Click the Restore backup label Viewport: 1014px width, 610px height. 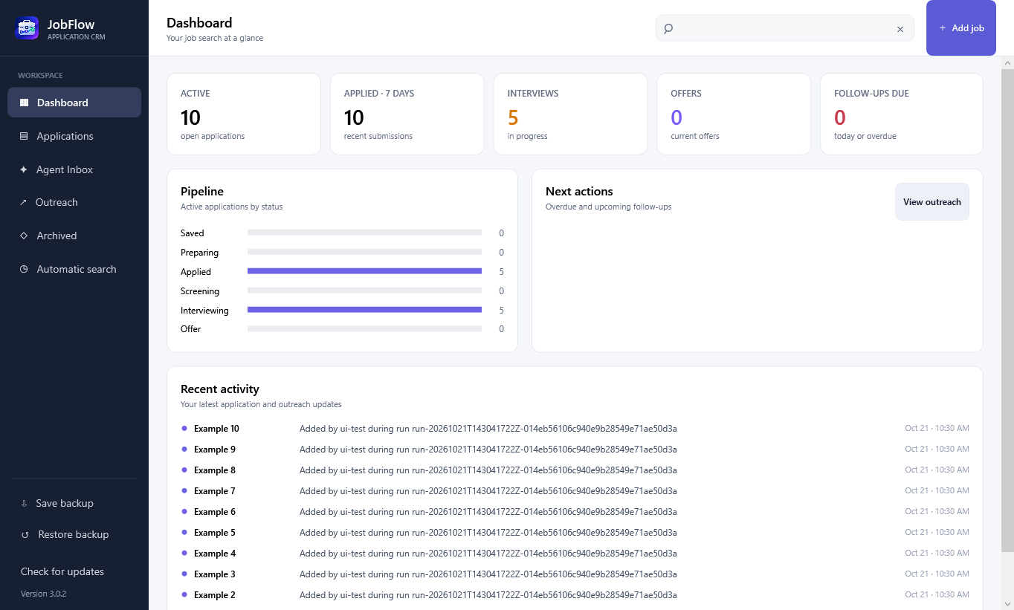click(x=74, y=534)
